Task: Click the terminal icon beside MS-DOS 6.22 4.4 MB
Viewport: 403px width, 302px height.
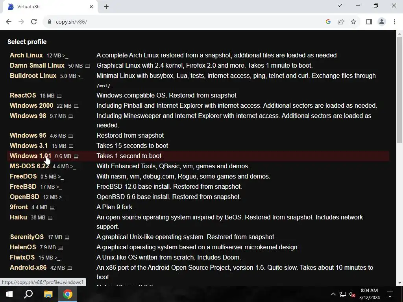Action: click(x=73, y=167)
